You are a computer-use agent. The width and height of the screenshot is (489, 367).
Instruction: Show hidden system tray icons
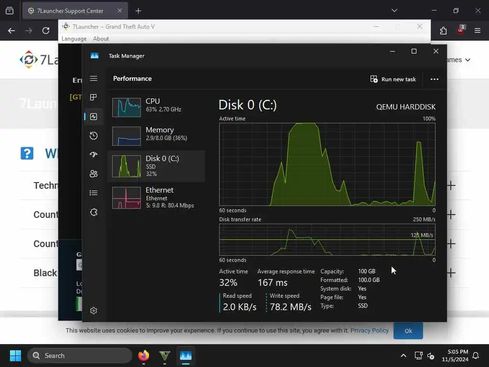coord(403,356)
